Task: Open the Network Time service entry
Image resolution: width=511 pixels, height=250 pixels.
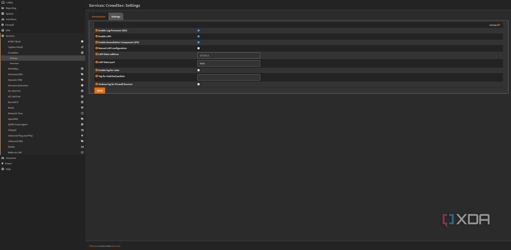Action: [43, 113]
